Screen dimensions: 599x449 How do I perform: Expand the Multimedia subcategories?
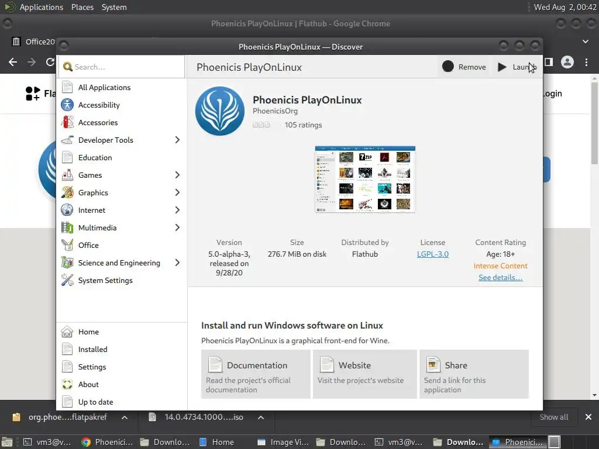coord(177,227)
